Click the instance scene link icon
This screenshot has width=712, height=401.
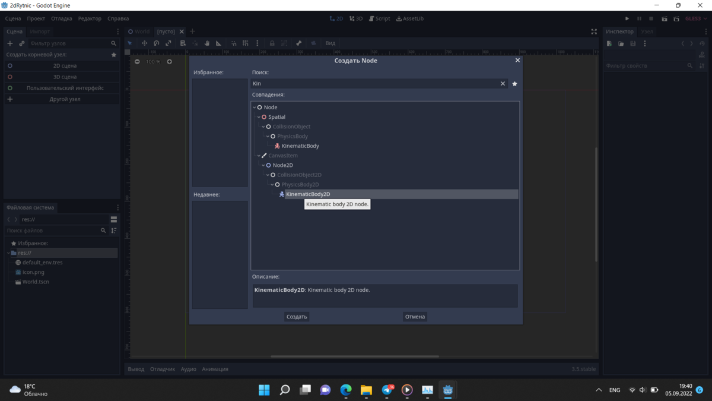point(22,43)
